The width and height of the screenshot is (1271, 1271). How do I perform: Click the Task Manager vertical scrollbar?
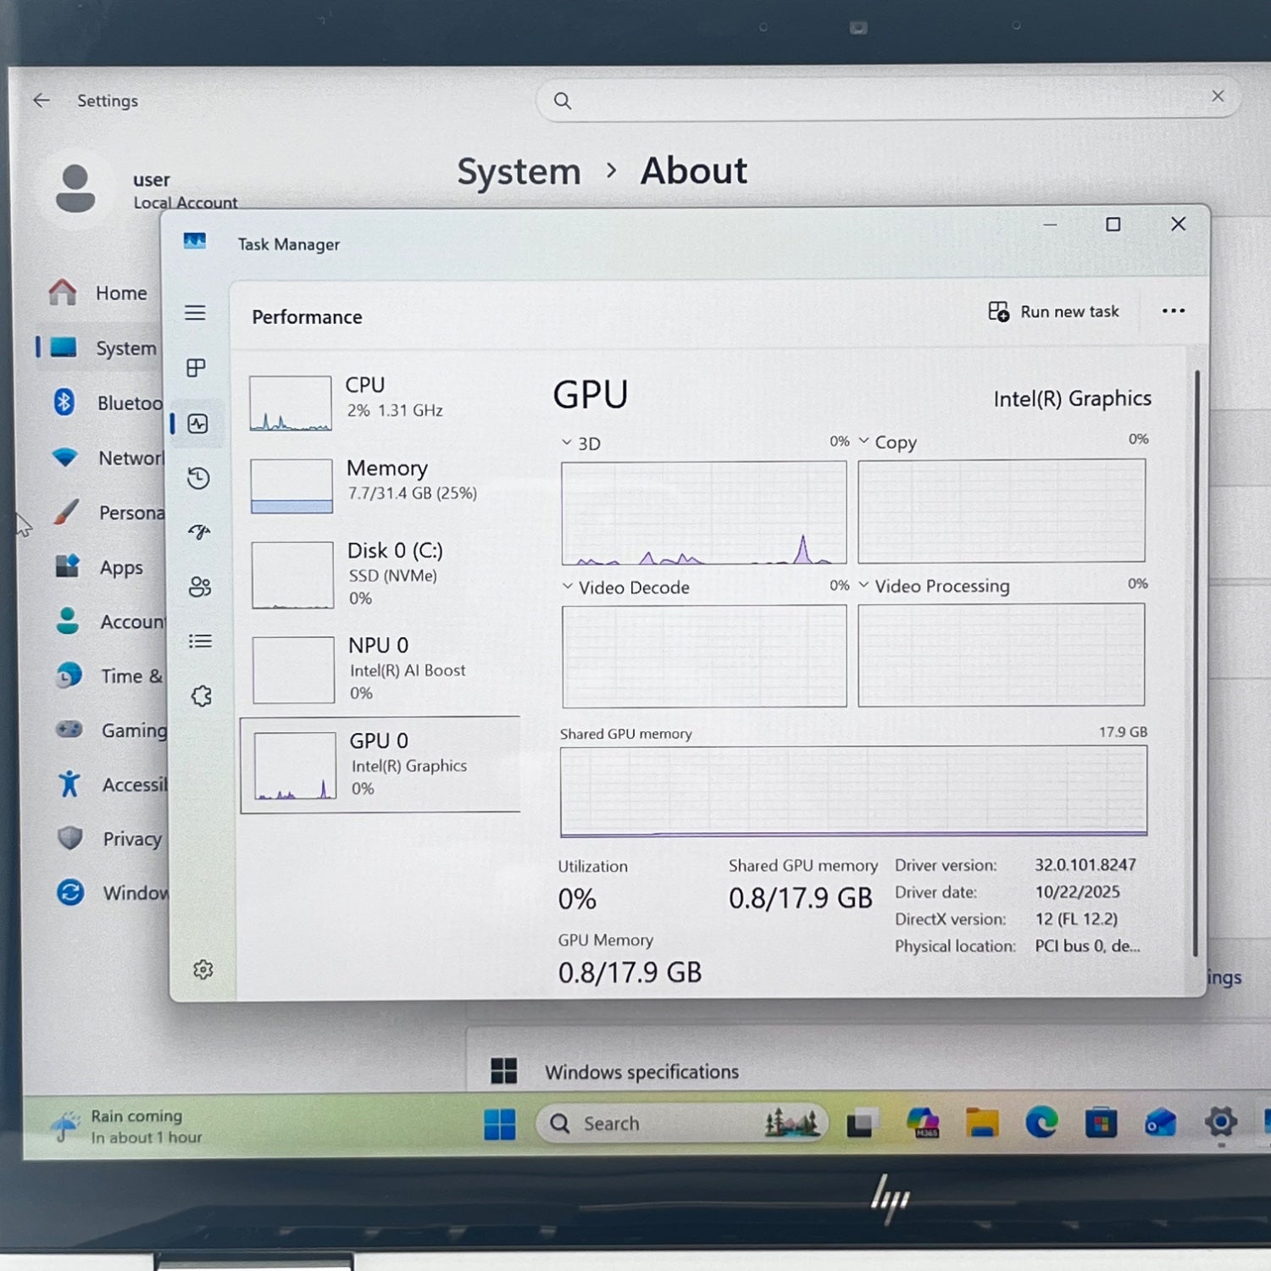pyautogui.click(x=1196, y=661)
